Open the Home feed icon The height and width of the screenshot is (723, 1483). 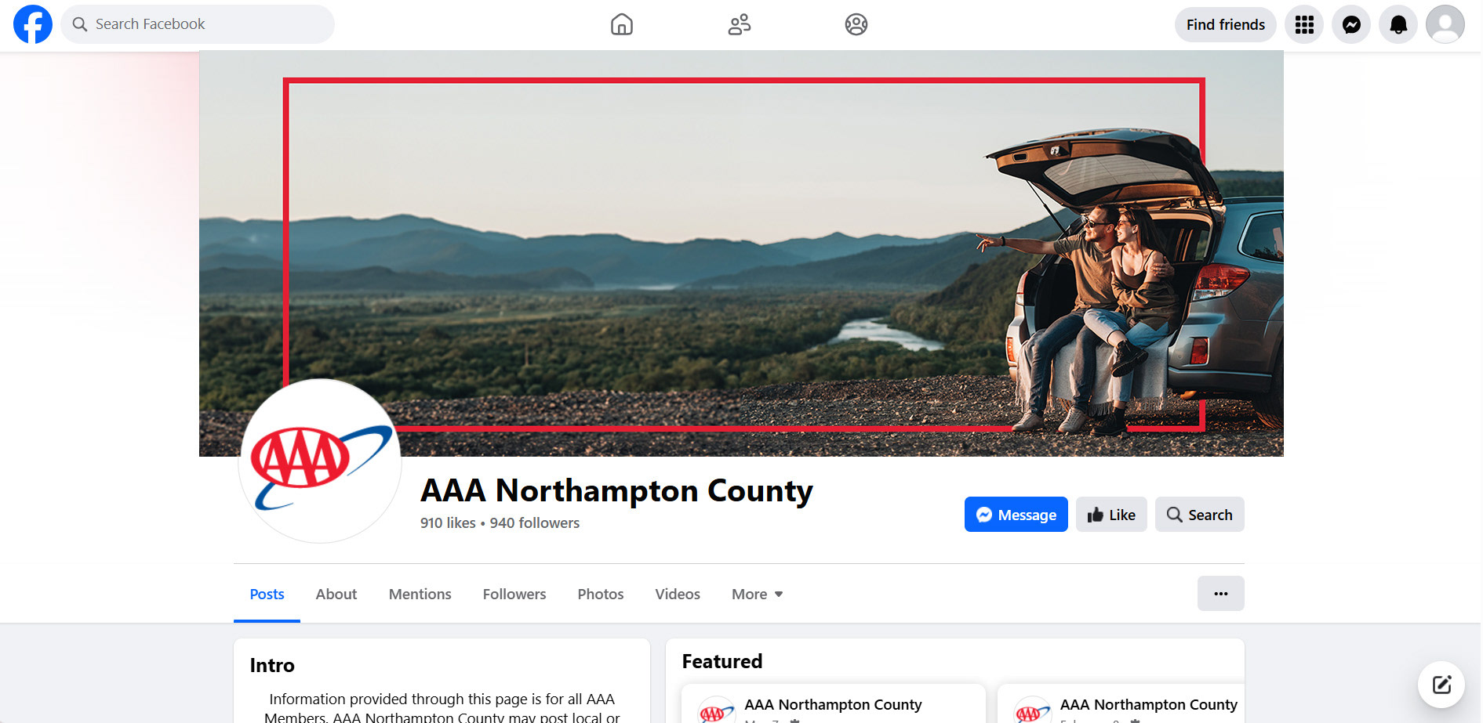click(622, 24)
